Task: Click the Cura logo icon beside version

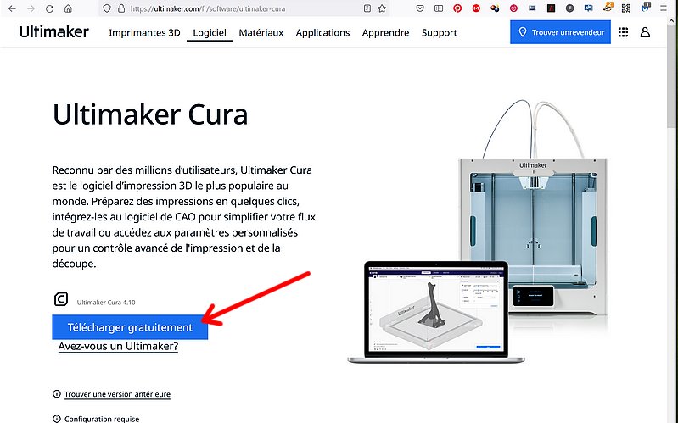Action: pos(61,299)
